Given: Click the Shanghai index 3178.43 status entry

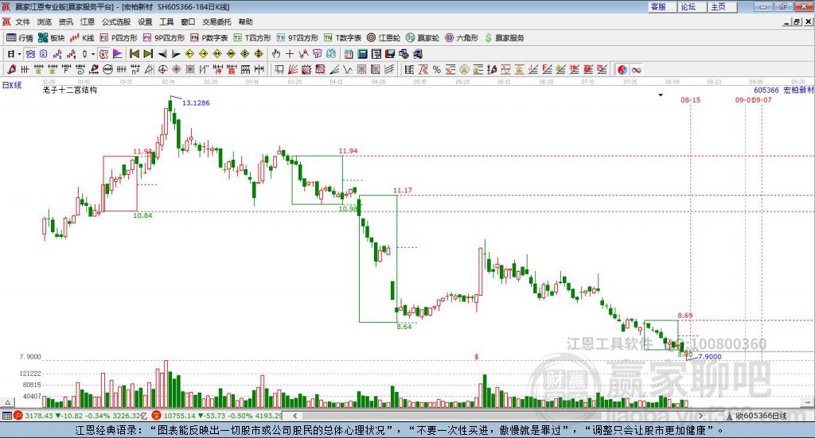Looking at the screenshot, I should pos(79,416).
